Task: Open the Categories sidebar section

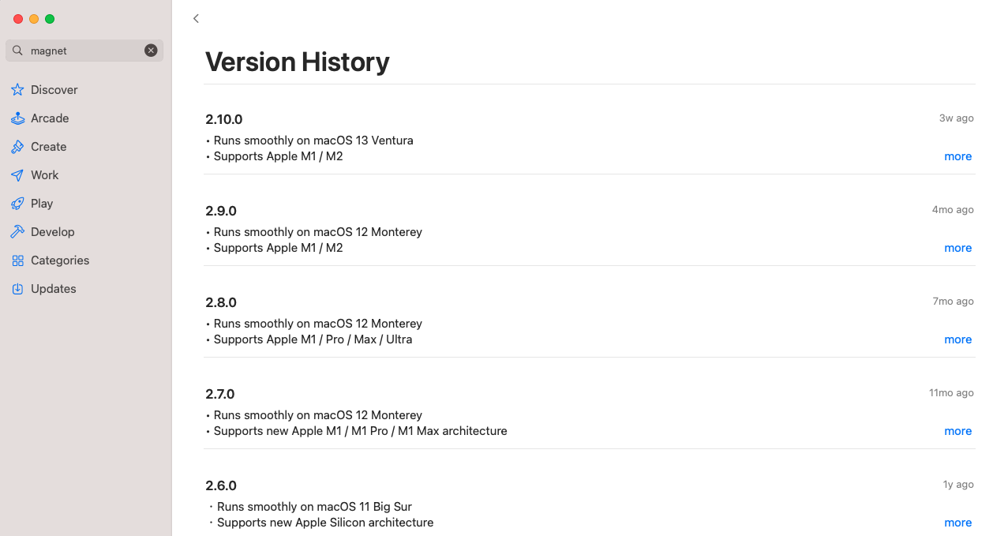Action: tap(60, 261)
